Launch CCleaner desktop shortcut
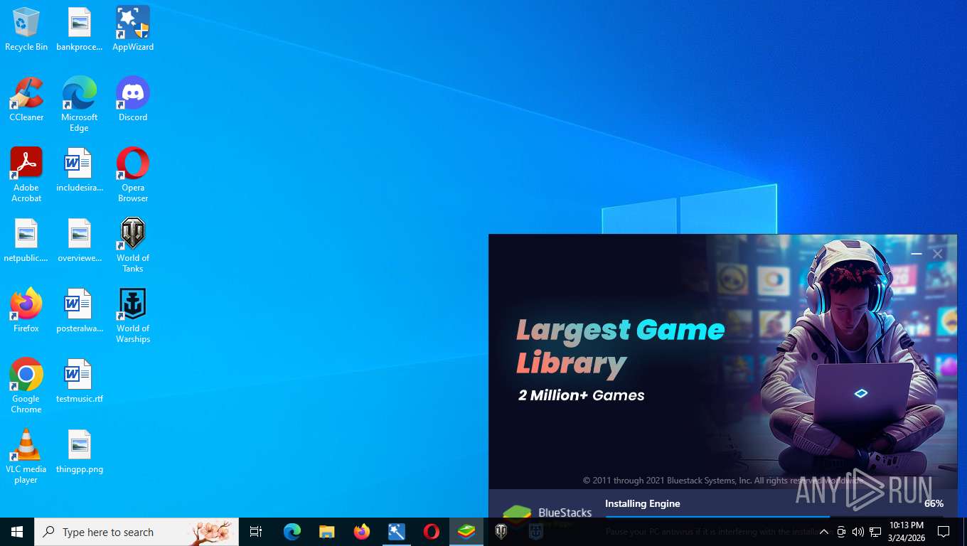Viewport: 967px width, 546px height. (x=26, y=100)
